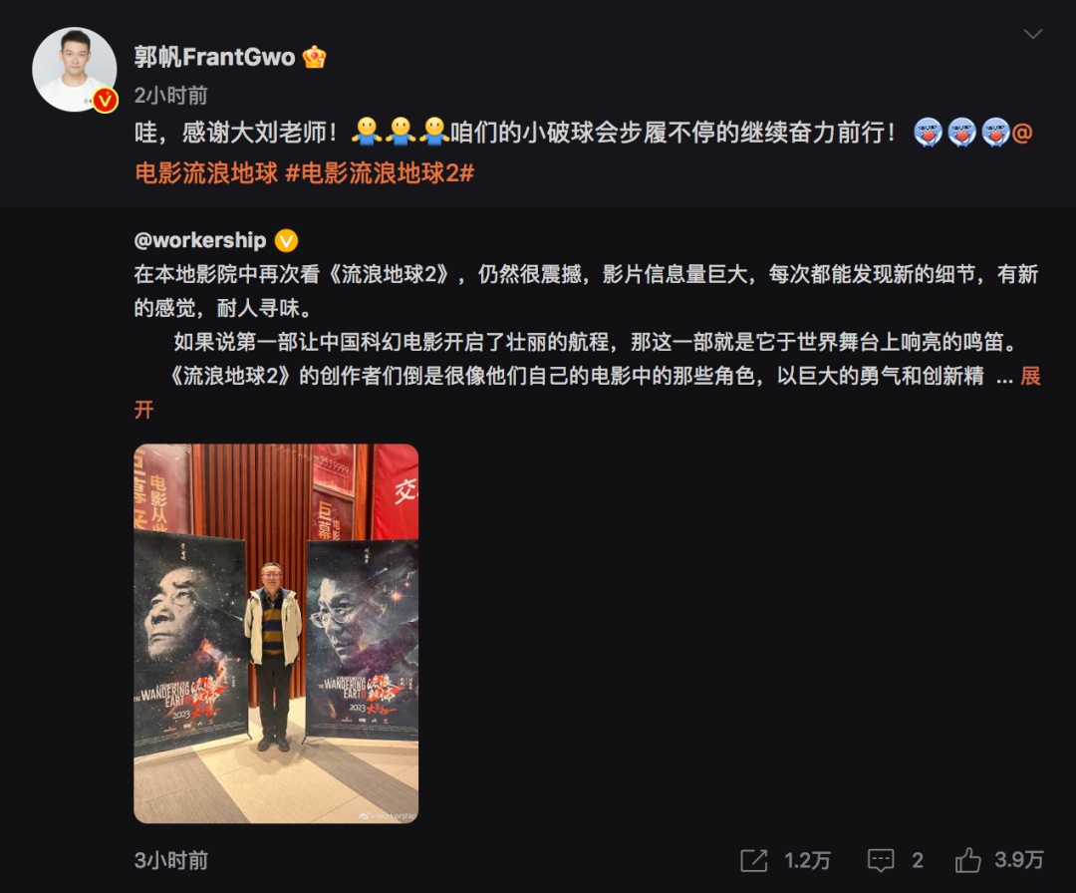
Task: Open the 郭帆FrantGwo username link
Action: pyautogui.click(x=214, y=57)
